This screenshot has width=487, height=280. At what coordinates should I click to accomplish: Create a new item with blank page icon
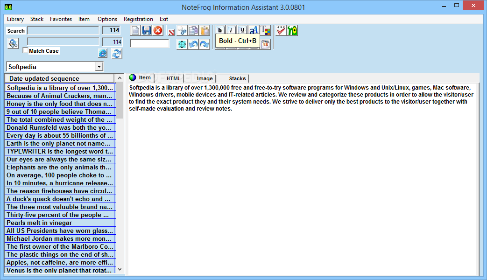[x=135, y=30]
